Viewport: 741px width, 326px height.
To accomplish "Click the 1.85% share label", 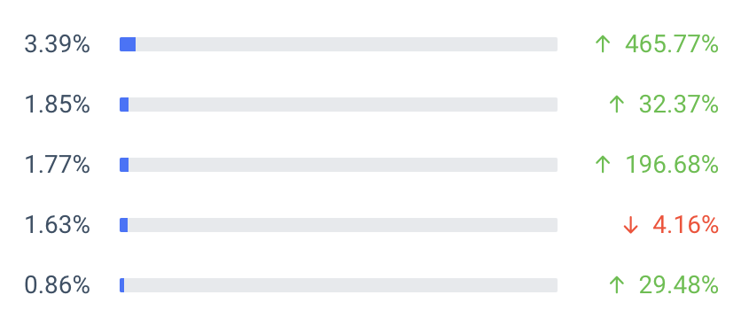I will 58,105.
